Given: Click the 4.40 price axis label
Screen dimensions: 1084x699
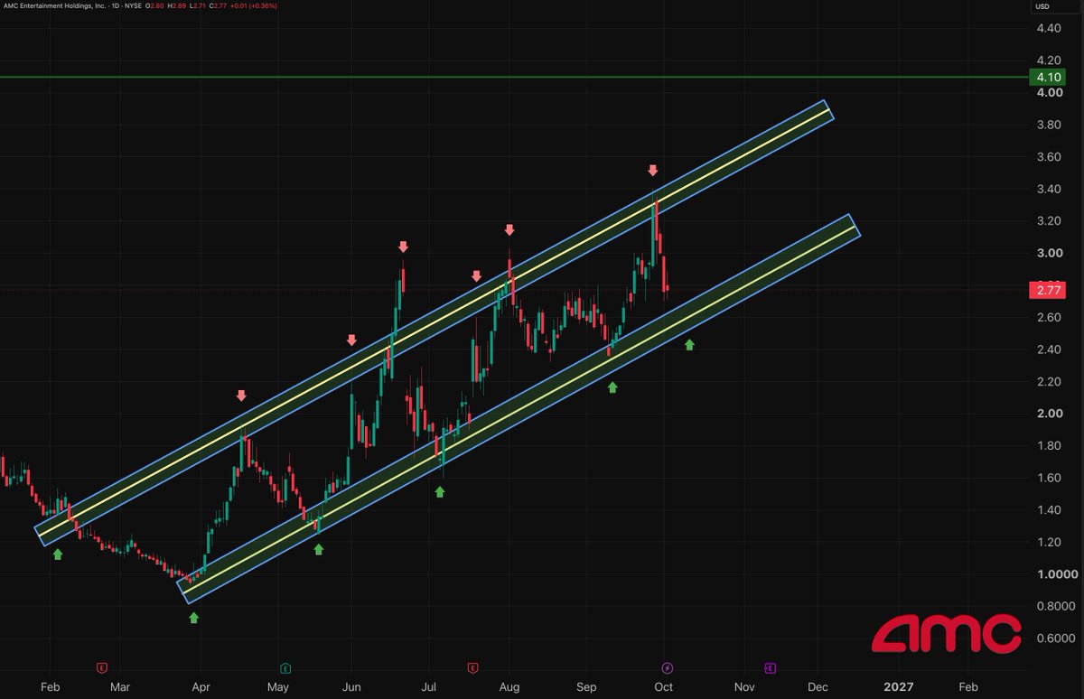Looking at the screenshot, I should (1049, 29).
